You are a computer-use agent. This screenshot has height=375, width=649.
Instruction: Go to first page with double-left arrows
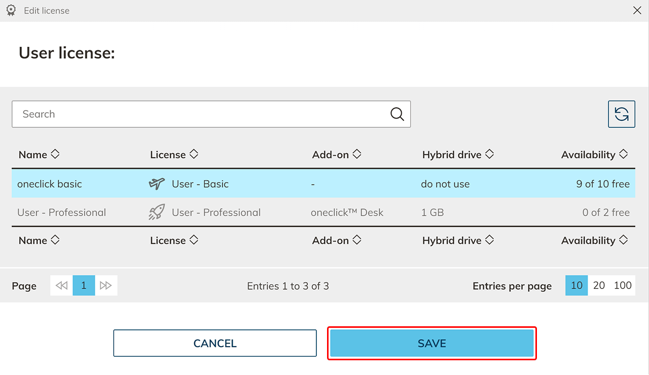tap(61, 286)
